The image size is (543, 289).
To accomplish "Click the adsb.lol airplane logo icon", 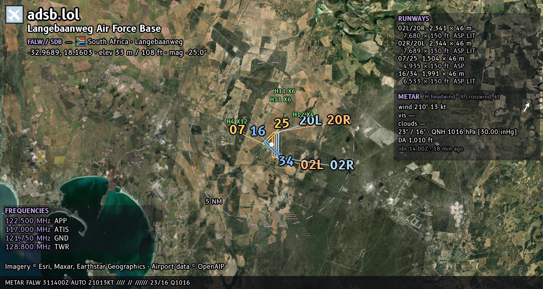I will [x=14, y=15].
